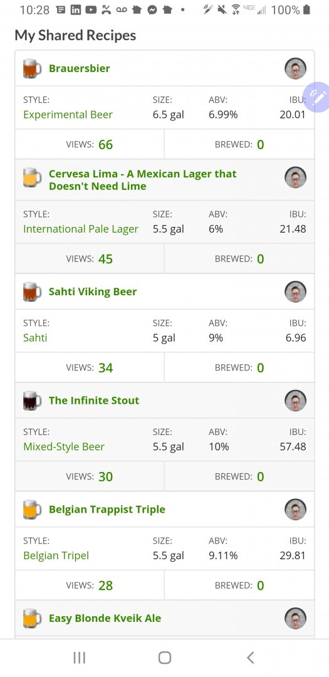Tap the author avatar beside Sahti Viking Beer
Image resolution: width=329 pixels, height=677 pixels.
(295, 292)
